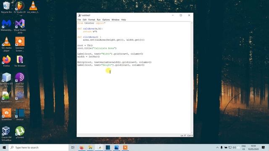The width and height of the screenshot is (269, 151).
Task: Click the 'root = Tk()' line
Action: tap(85, 46)
